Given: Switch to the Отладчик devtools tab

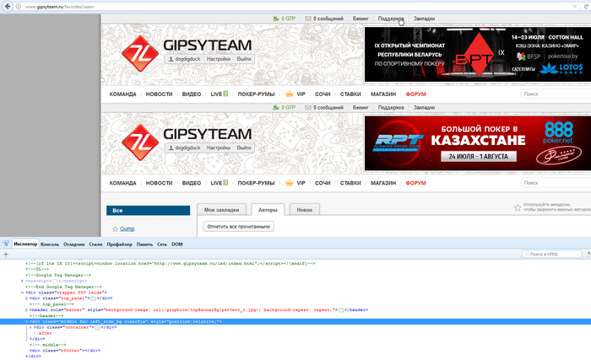Looking at the screenshot, I should click(x=74, y=244).
